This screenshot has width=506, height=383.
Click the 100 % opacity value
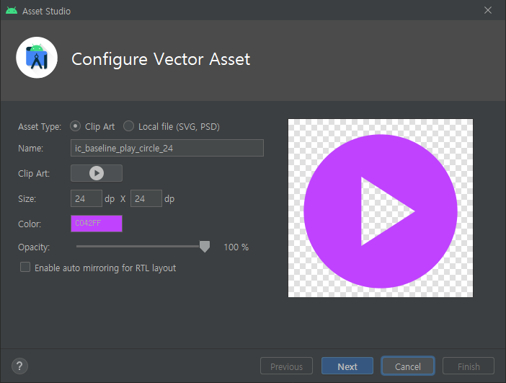236,247
